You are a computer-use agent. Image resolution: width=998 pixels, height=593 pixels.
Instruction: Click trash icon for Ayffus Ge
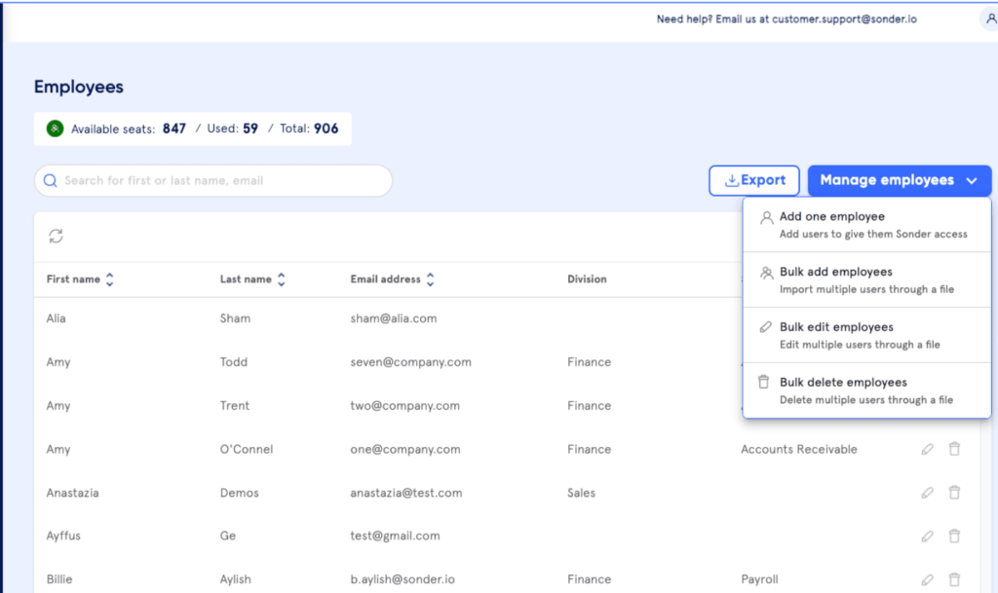954,536
